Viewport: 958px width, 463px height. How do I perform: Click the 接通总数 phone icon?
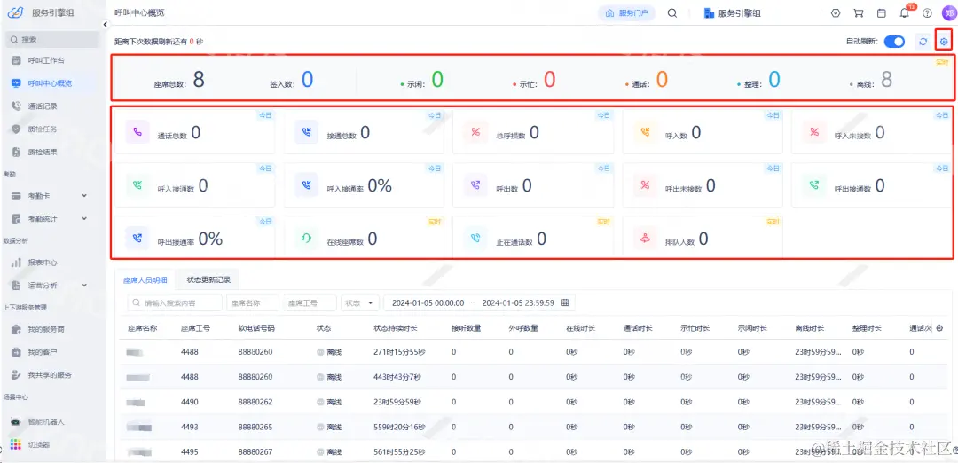tap(307, 132)
